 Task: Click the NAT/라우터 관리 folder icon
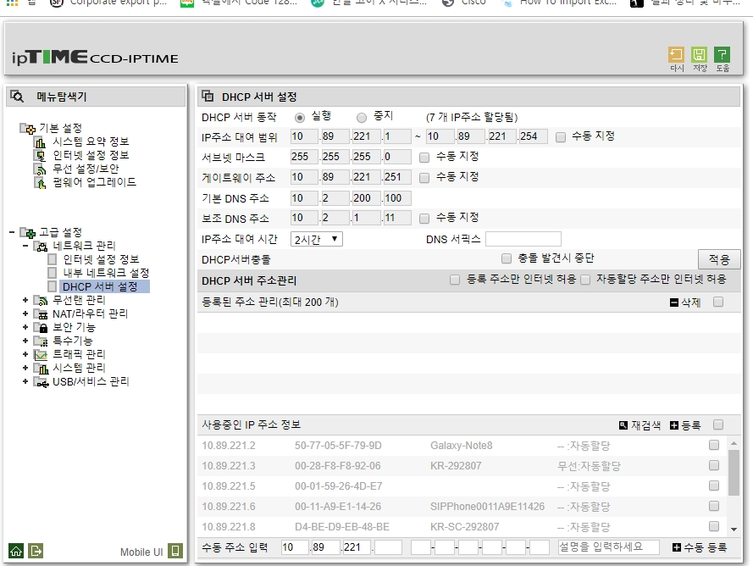[x=41, y=314]
